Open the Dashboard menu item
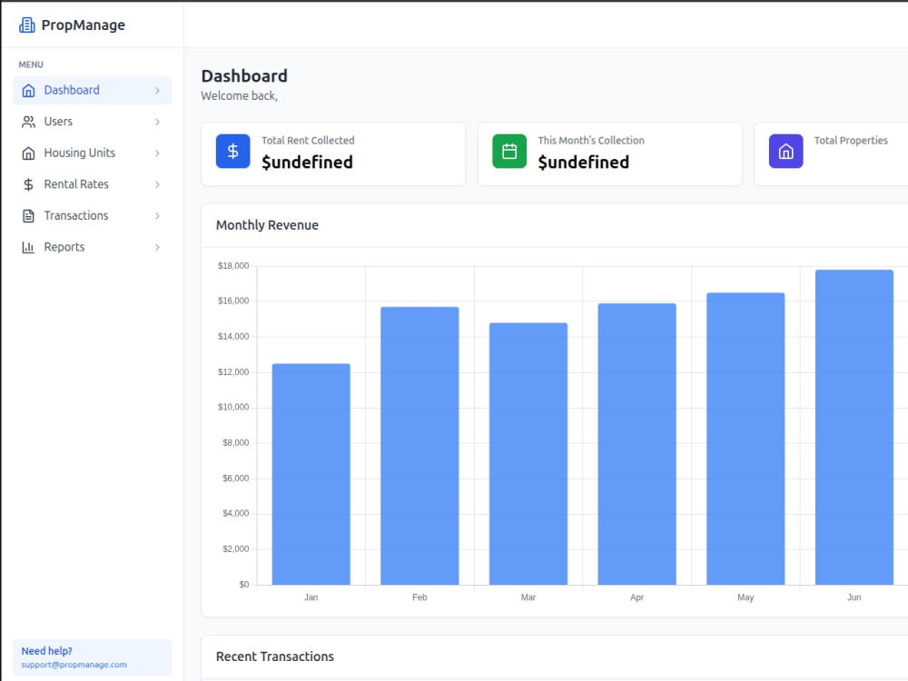Viewport: 908px width, 681px height. pyautogui.click(x=92, y=90)
